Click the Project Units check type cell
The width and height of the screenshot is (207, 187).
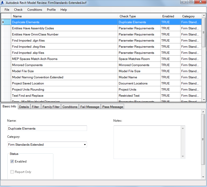tap(139, 90)
